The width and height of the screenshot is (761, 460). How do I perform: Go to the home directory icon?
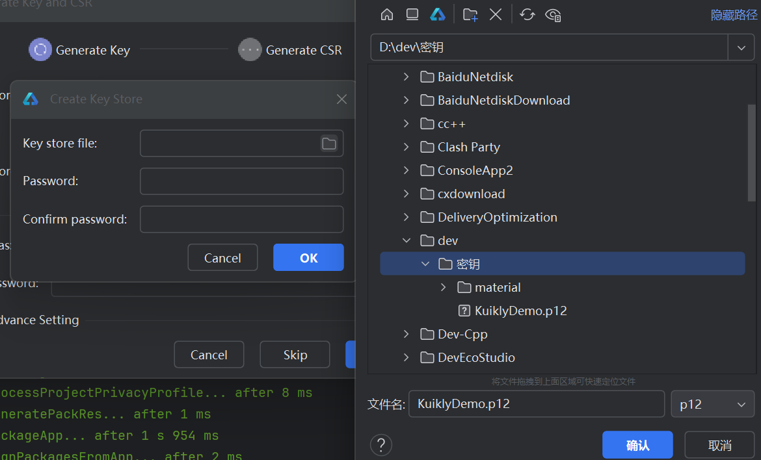[x=387, y=14]
